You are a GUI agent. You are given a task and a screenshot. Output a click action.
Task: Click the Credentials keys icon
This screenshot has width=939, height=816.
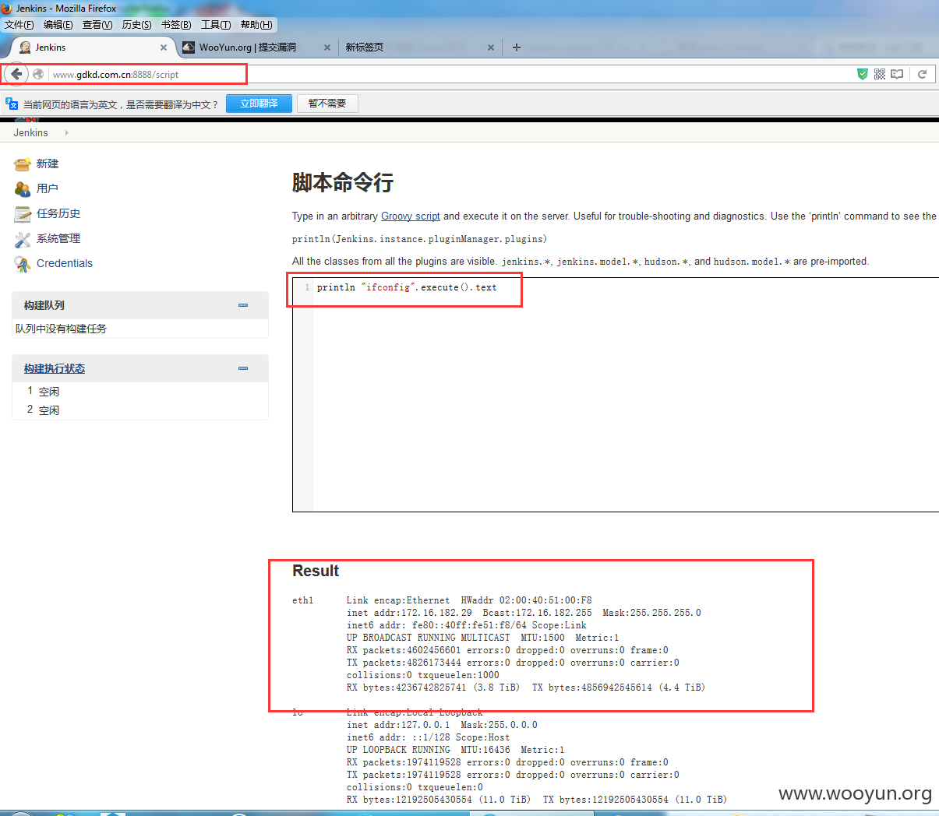pyautogui.click(x=23, y=263)
